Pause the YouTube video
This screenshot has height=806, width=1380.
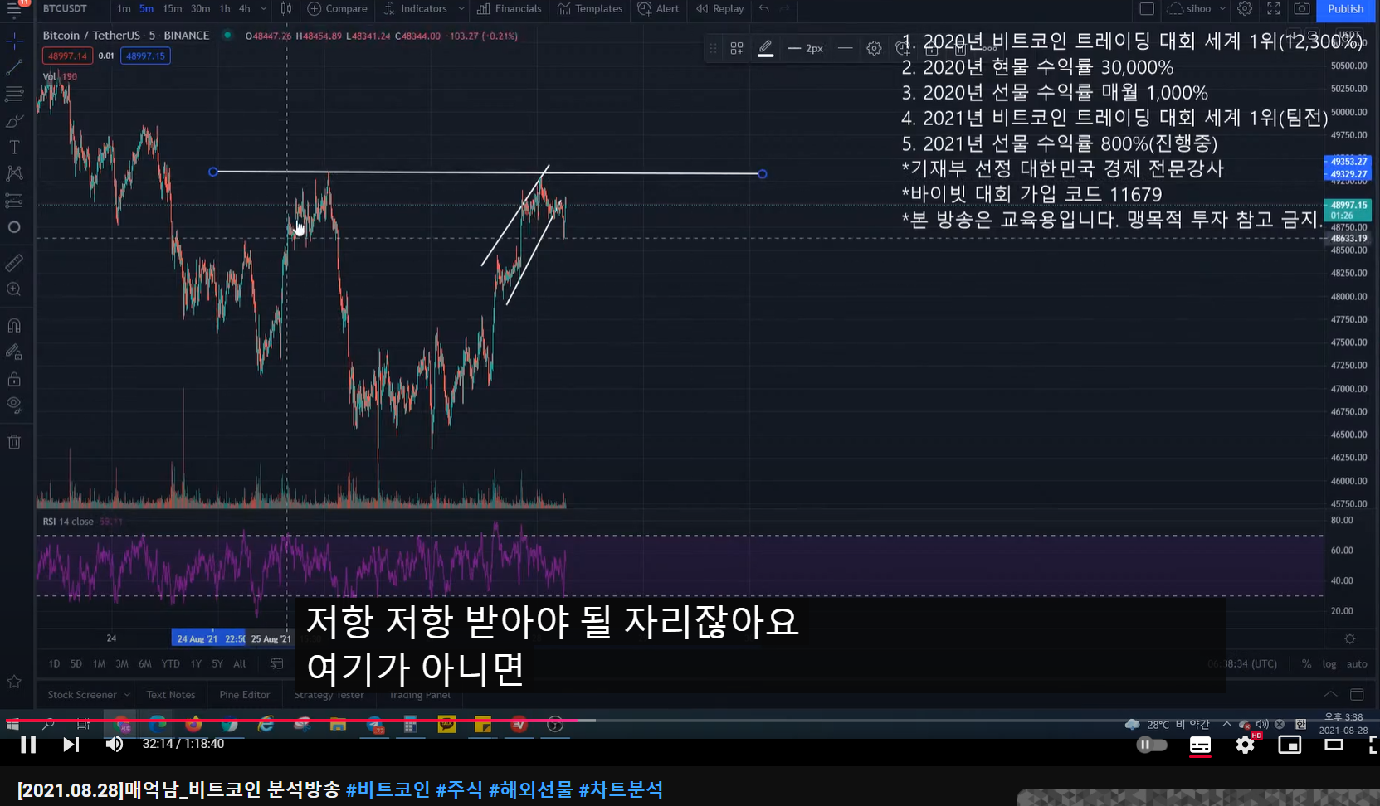[x=28, y=745]
